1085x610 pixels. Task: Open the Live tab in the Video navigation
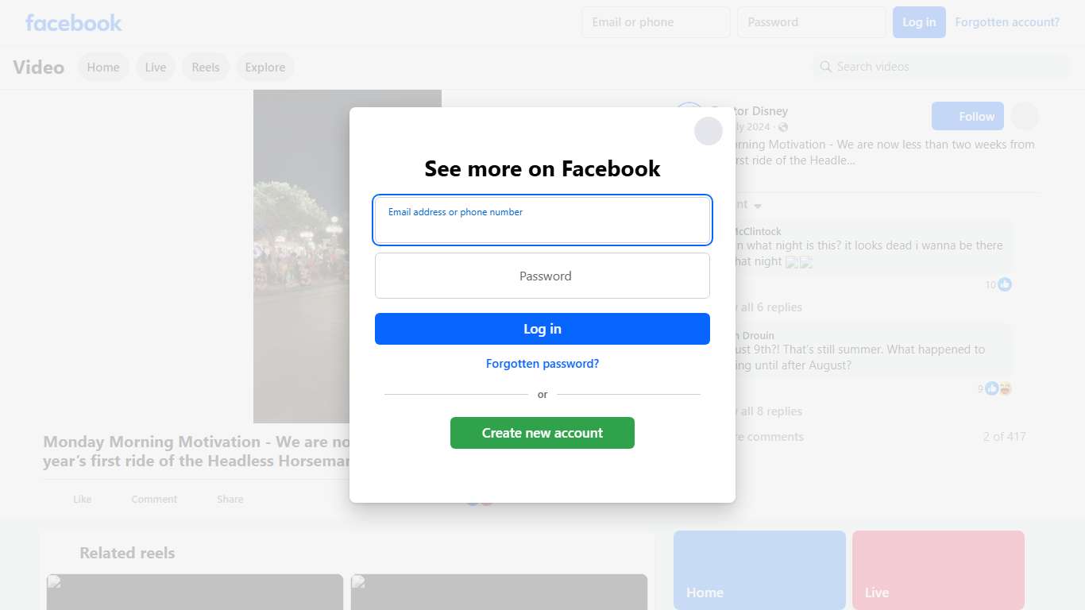click(156, 68)
